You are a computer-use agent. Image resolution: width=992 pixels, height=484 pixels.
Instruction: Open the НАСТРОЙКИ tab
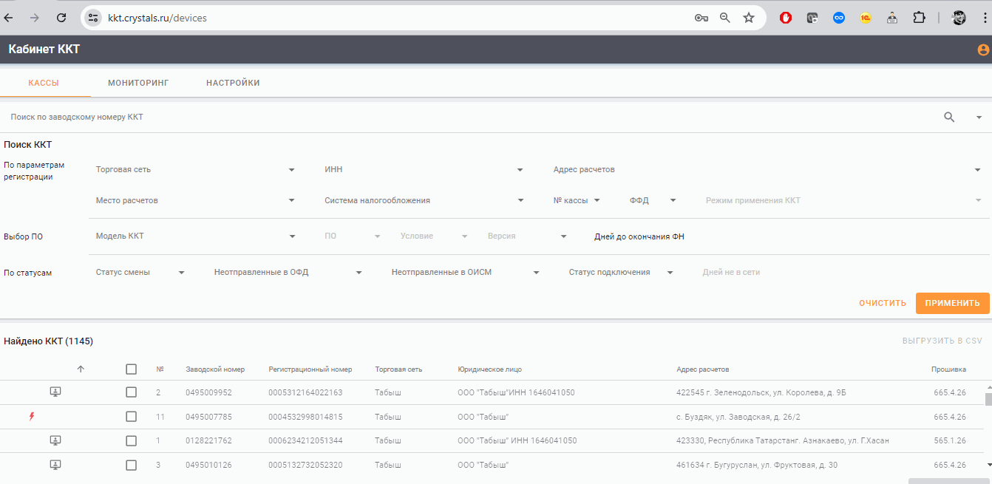tap(233, 83)
